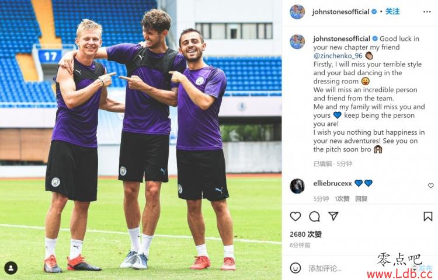This screenshot has height=280, width=438.
Task: Open johnstonesofficial avatar in the post header
Action: pyautogui.click(x=297, y=12)
